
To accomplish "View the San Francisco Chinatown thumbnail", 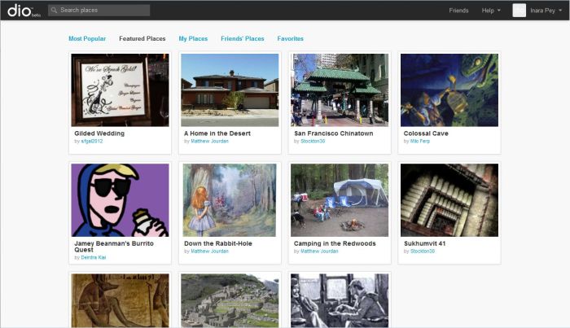I will tap(340, 90).
